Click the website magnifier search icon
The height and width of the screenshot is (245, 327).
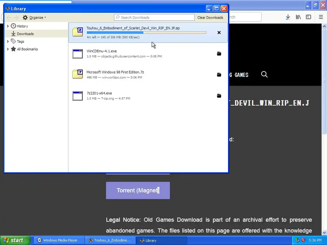click(x=264, y=74)
